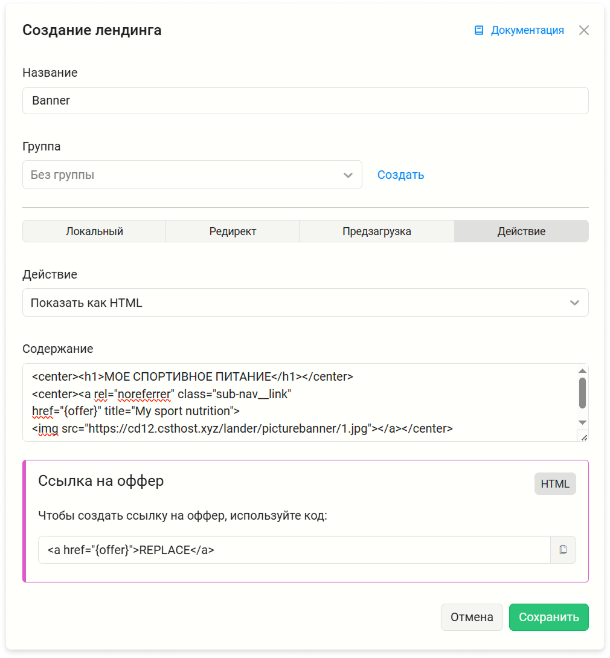Click the content scrollbar down arrow
The width and height of the screenshot is (610, 658).
tap(582, 422)
